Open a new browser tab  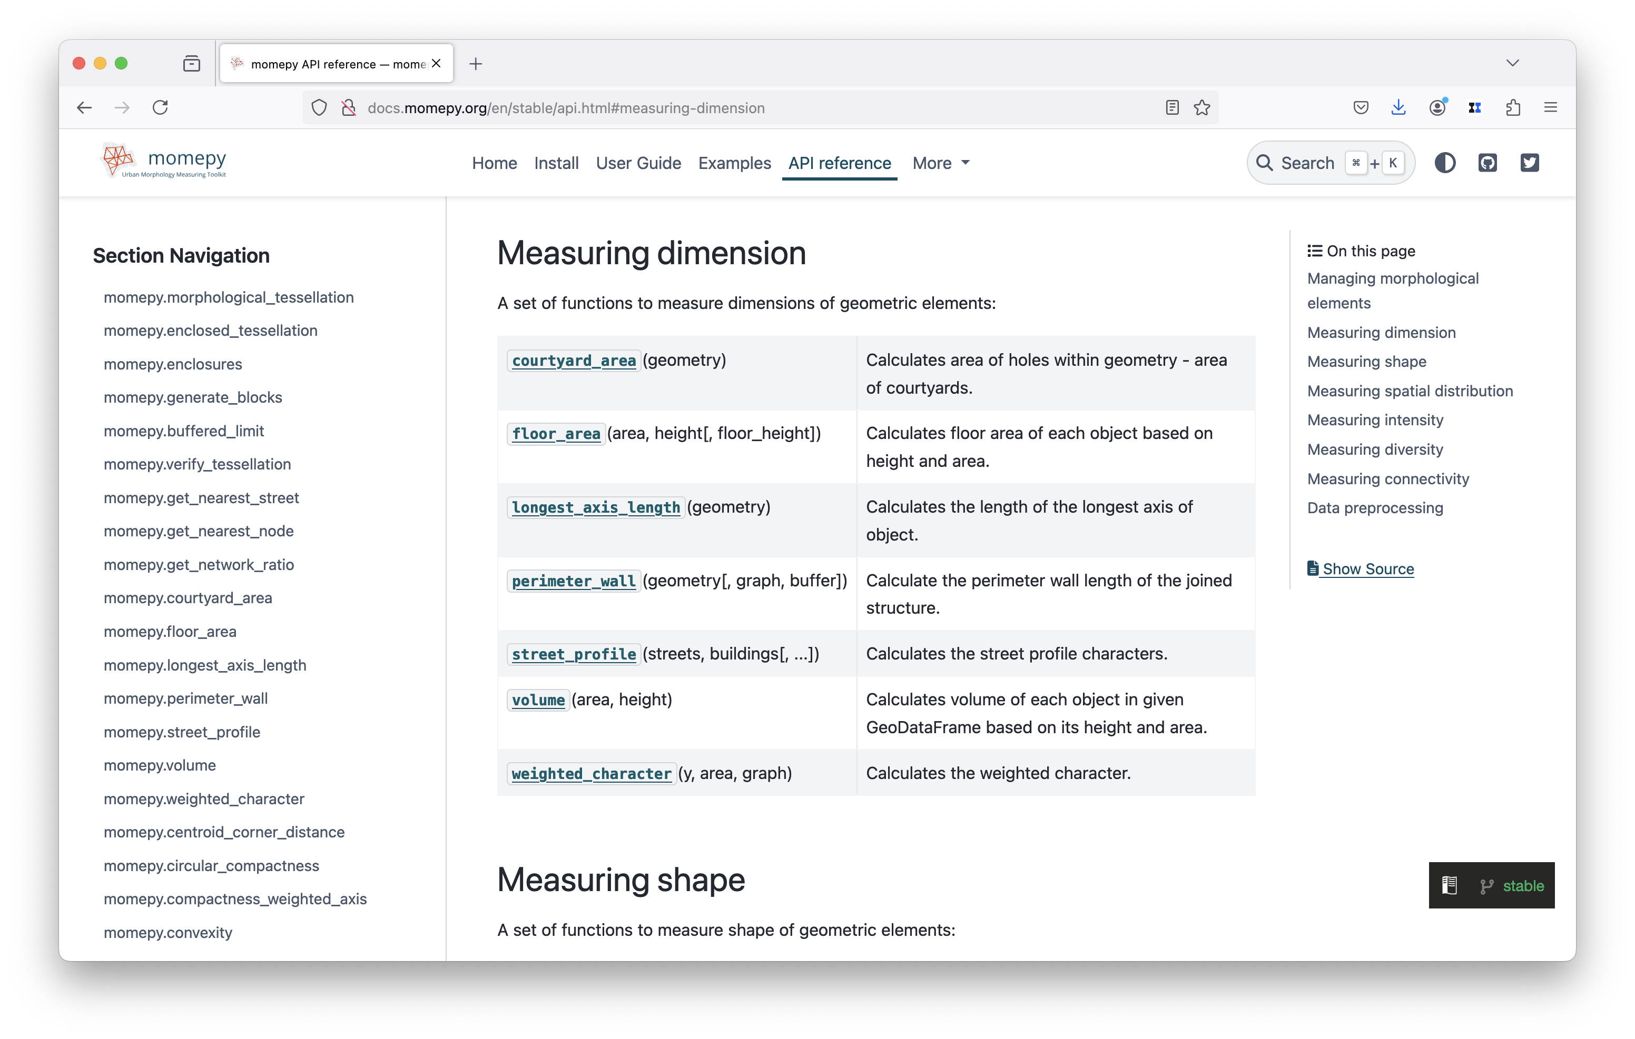475,64
